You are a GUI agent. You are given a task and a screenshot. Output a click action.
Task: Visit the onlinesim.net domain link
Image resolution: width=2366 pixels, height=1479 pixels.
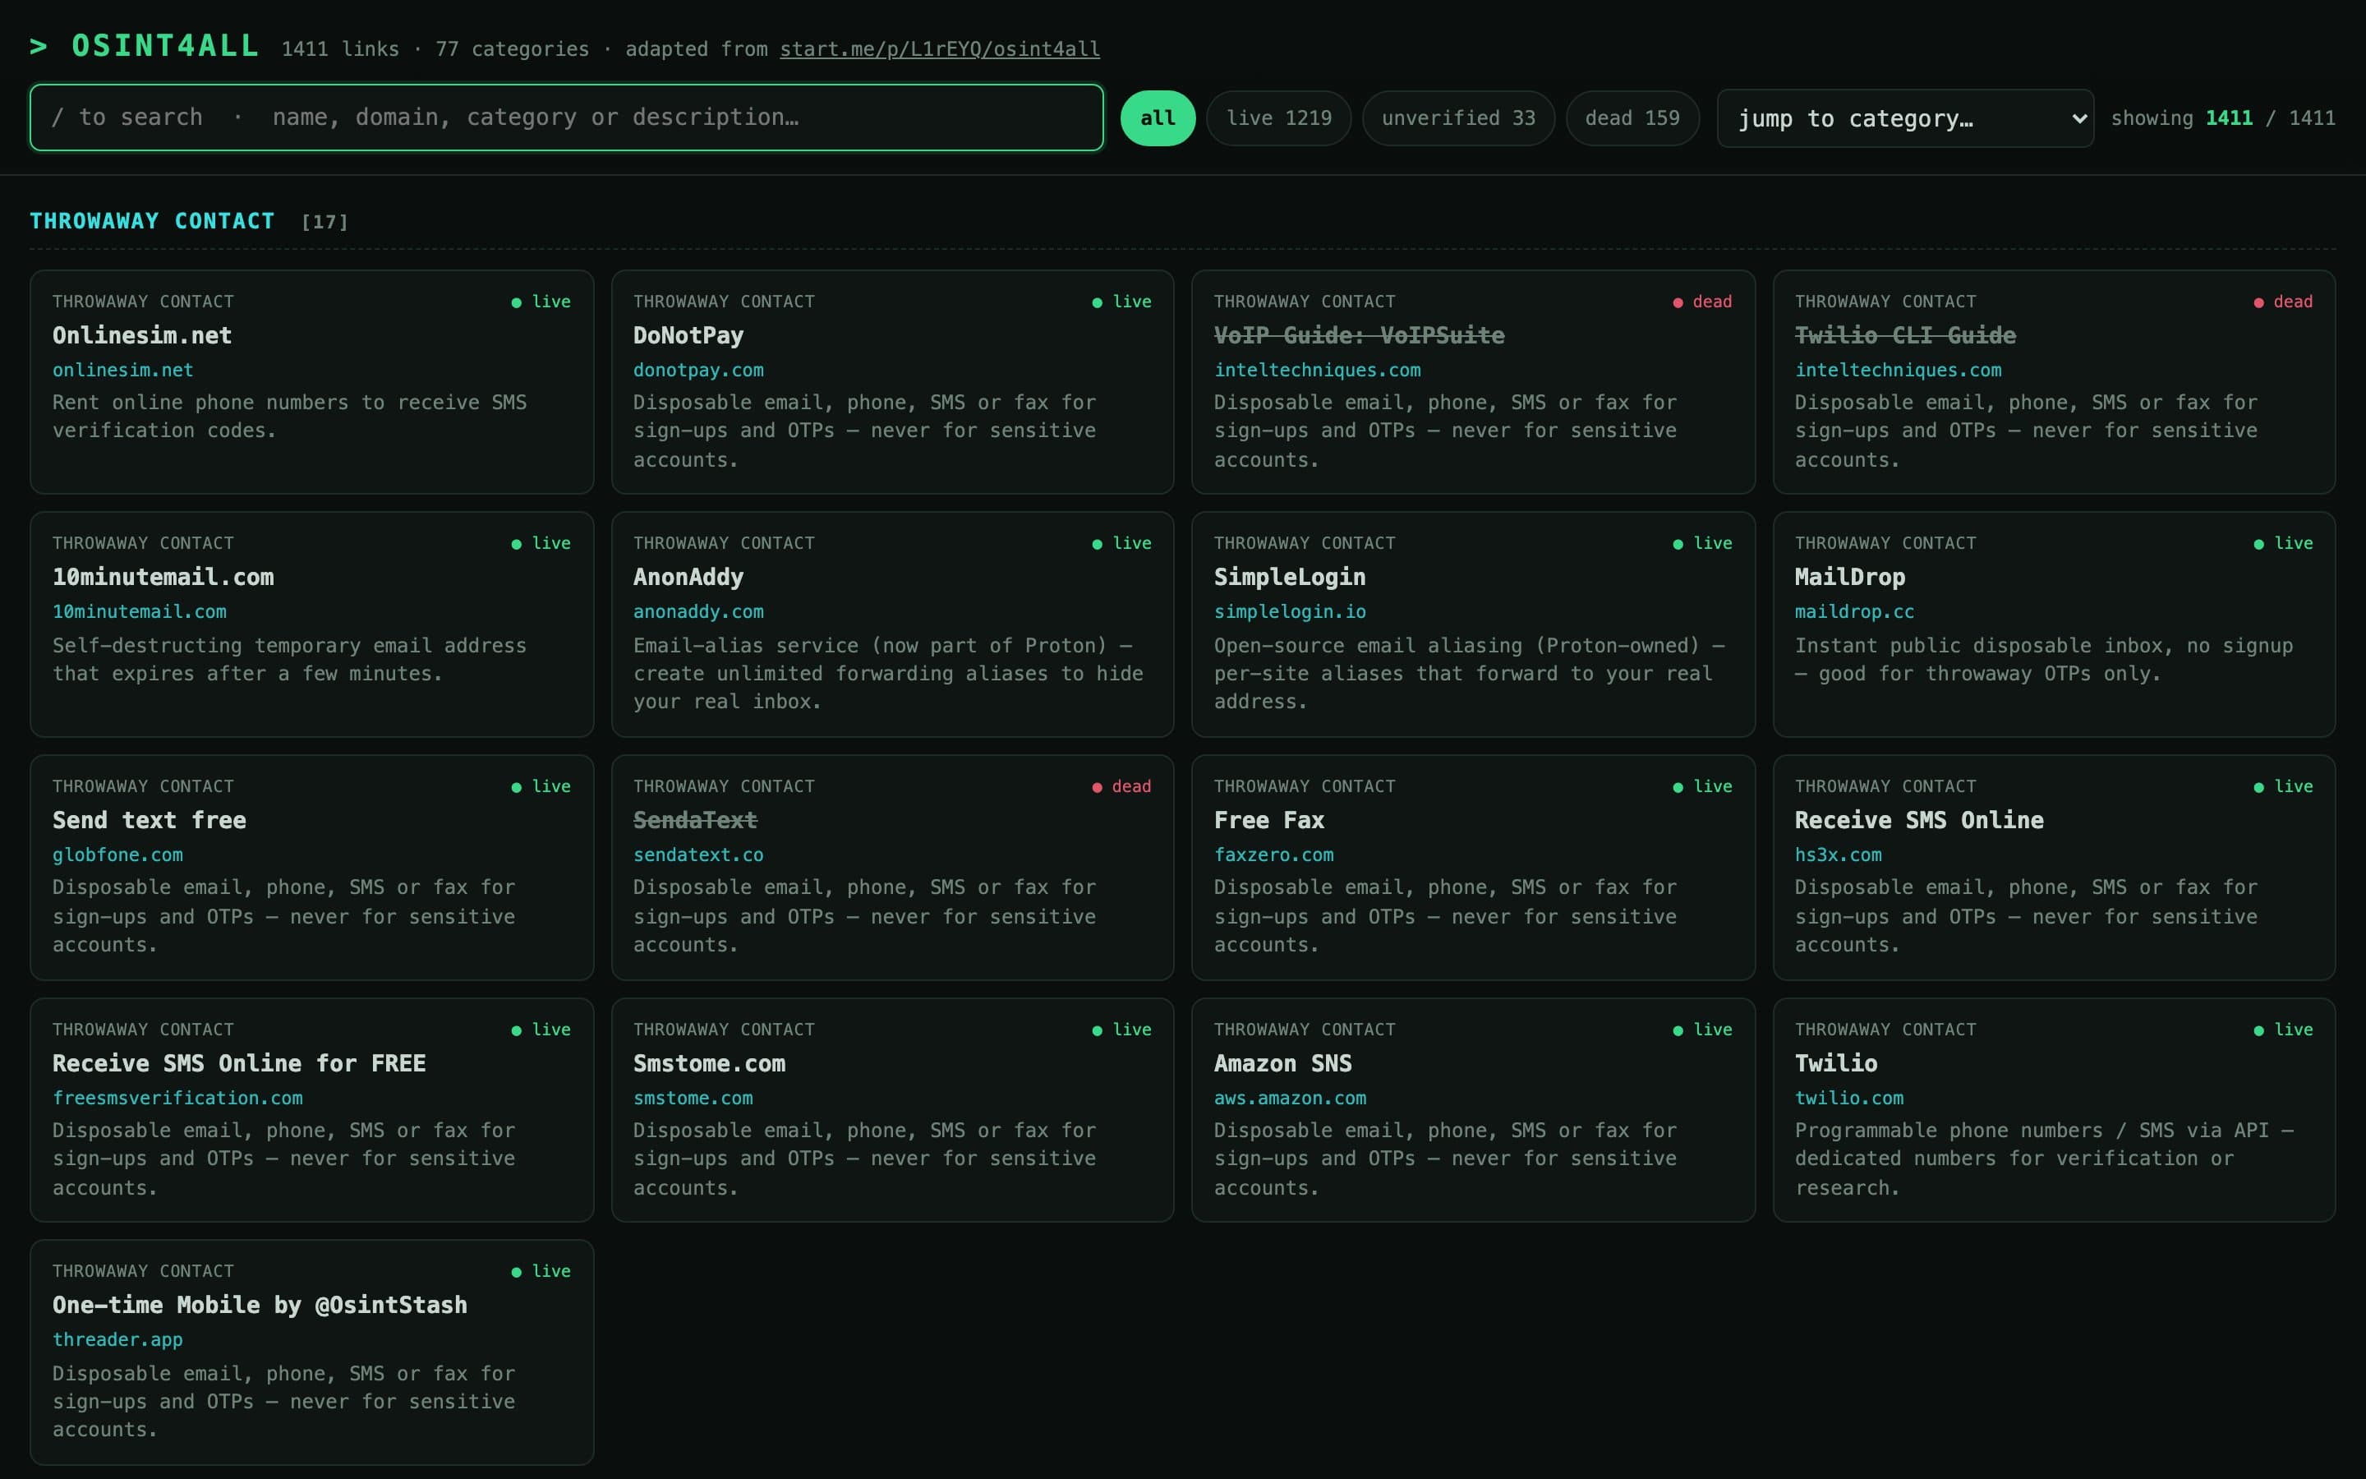click(123, 370)
